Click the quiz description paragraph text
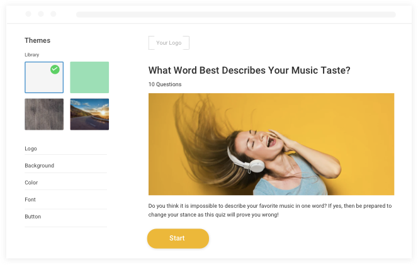 (x=270, y=210)
